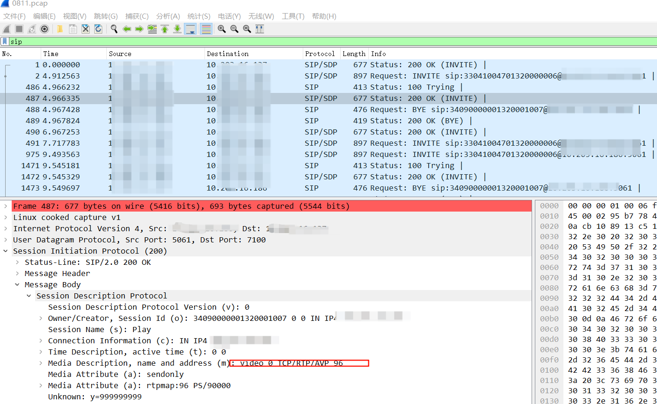Reset text to normal size icon

247,29
